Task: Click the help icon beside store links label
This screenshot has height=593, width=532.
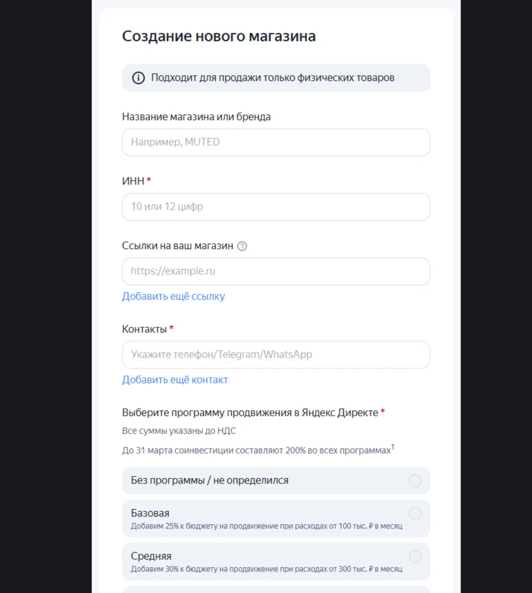Action: pos(242,246)
